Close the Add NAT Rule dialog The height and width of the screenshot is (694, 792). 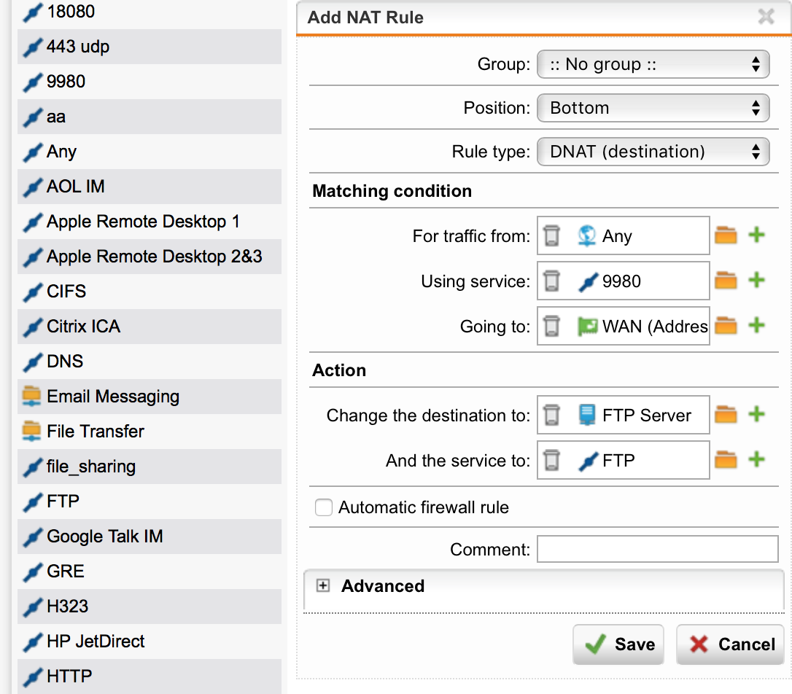coord(766,17)
